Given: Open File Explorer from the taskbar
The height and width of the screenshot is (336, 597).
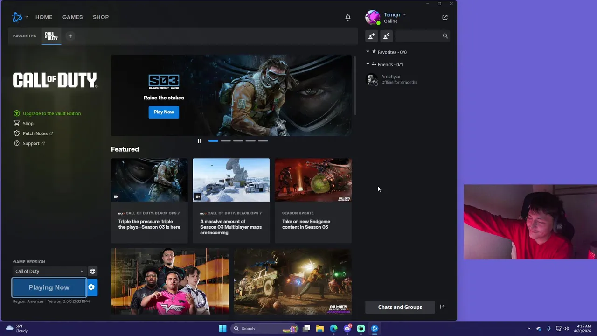Looking at the screenshot, I should click(320, 329).
